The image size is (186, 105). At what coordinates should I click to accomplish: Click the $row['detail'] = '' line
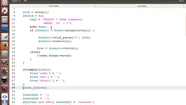[x=47, y=80]
